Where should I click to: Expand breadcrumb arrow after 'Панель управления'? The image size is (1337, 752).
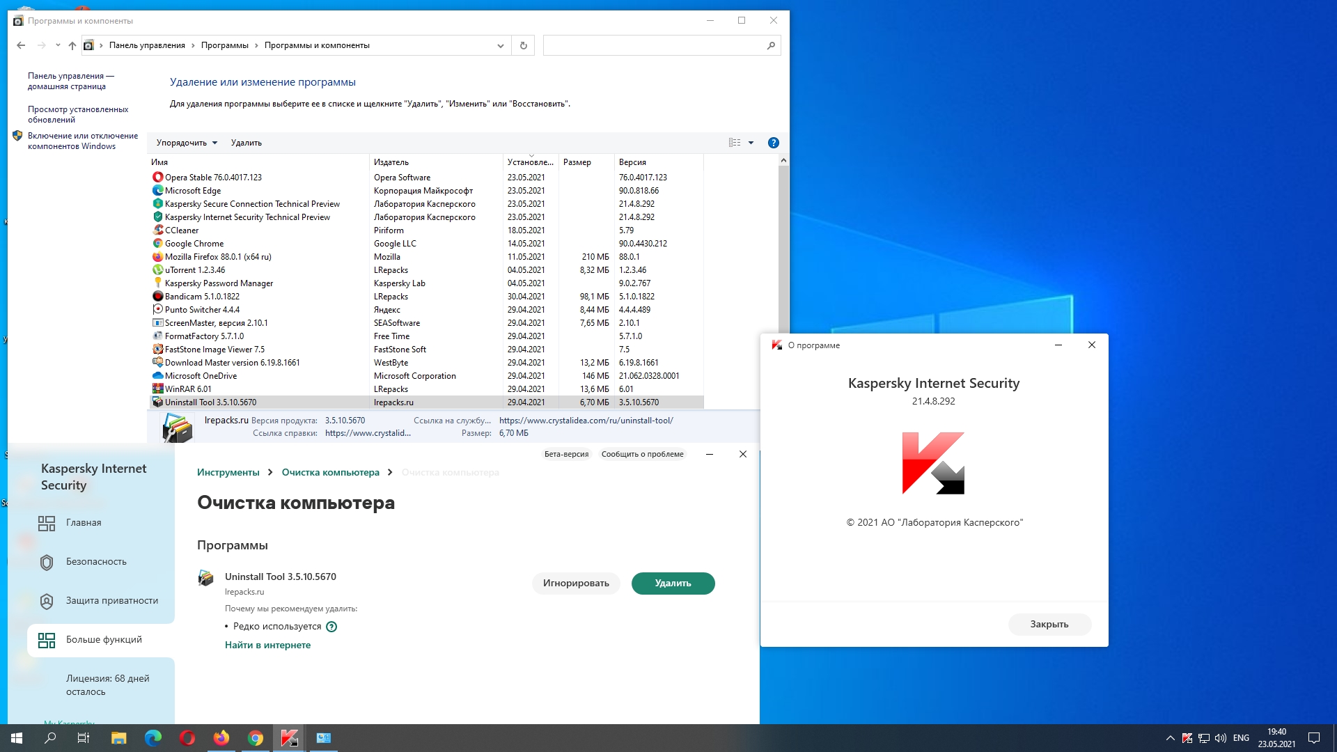click(194, 45)
